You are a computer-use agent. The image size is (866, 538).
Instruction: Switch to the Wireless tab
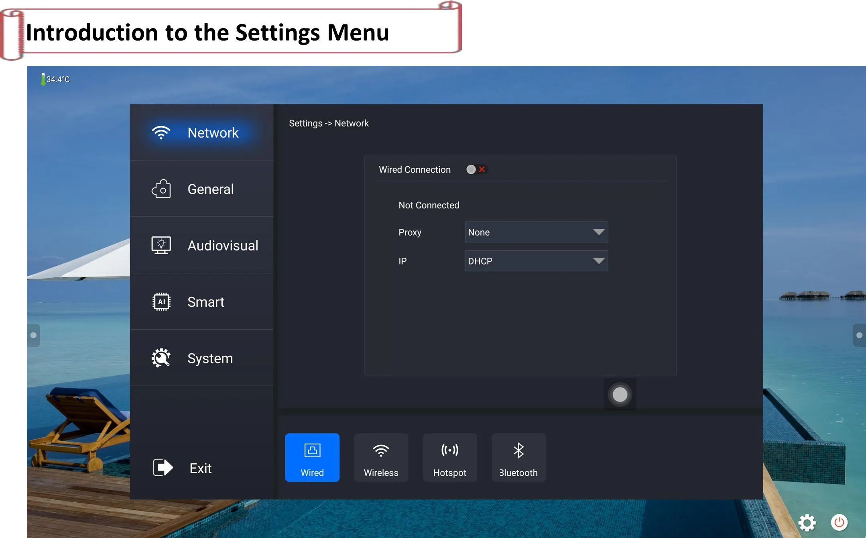381,457
